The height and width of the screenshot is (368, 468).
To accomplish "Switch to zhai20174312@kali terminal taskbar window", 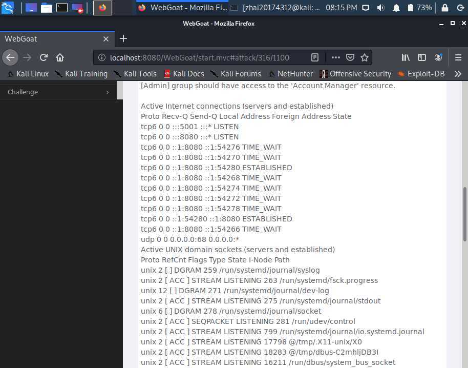I will 275,8.
